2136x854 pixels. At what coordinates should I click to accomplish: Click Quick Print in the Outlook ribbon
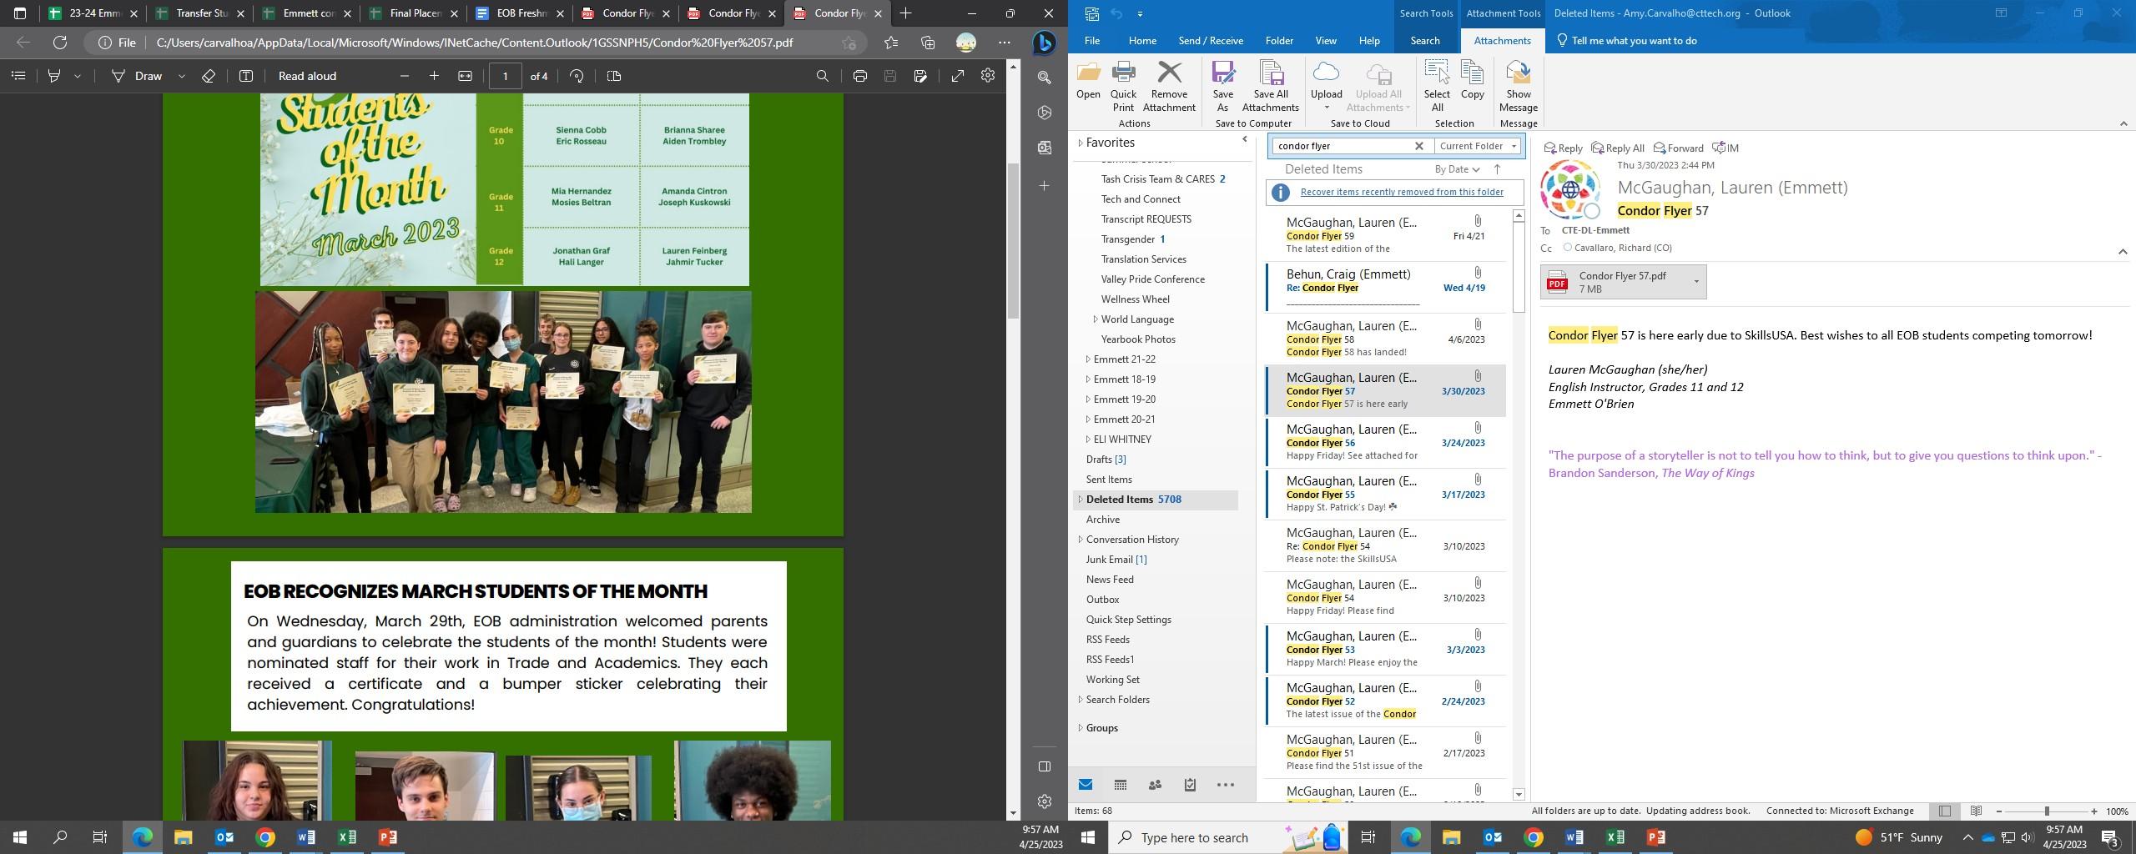tap(1123, 87)
